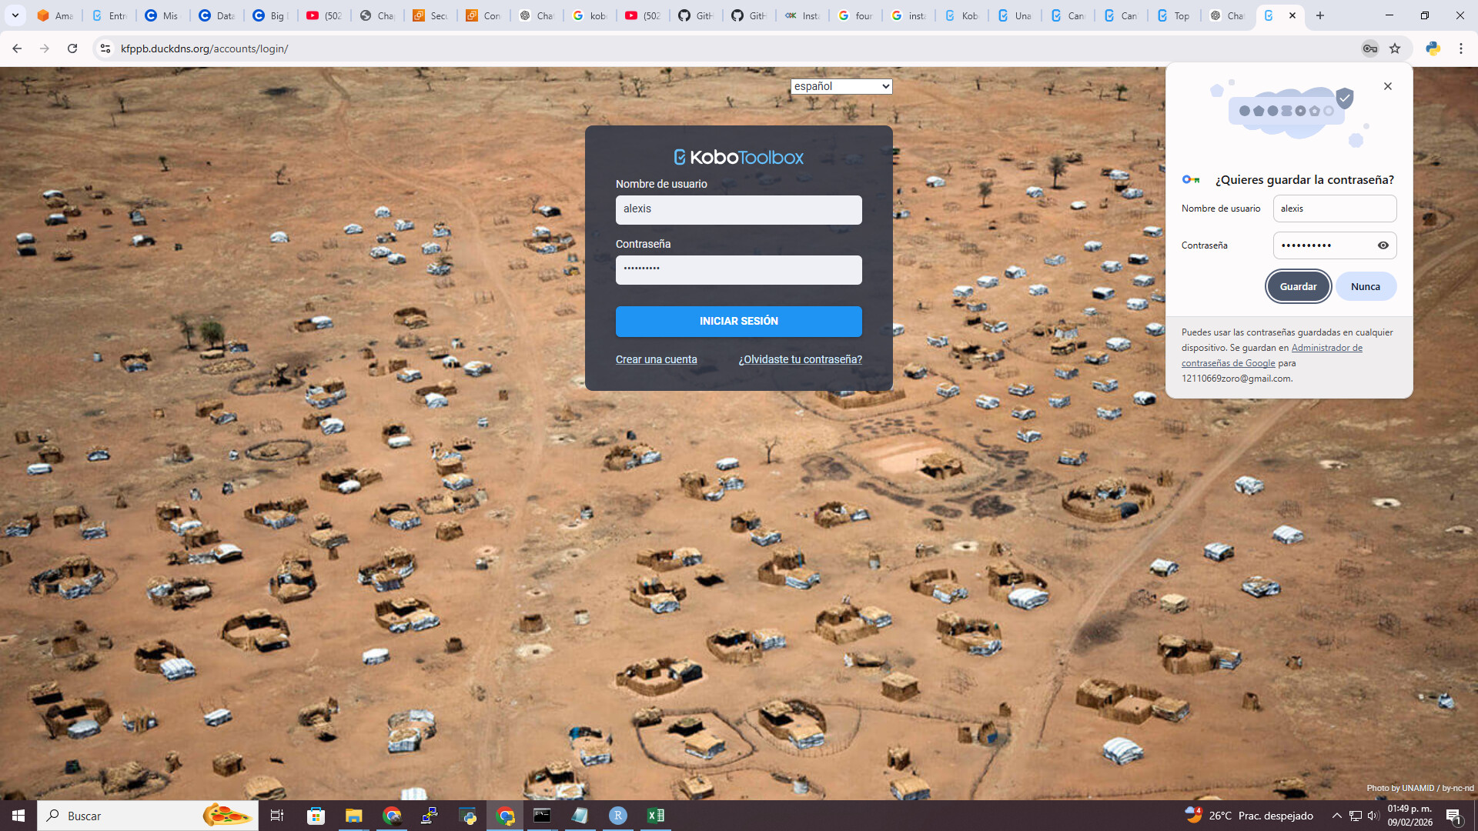Open the Python extension icon in toolbar

tap(1433, 48)
